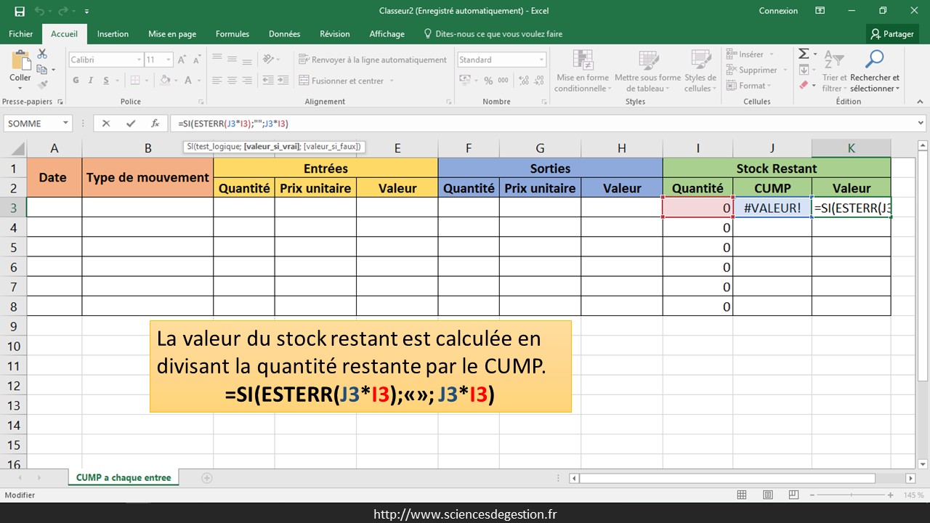
Task: Expand the formula bar chevron
Action: (x=921, y=123)
